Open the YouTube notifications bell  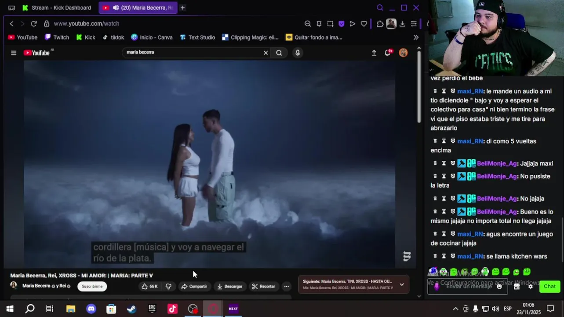(388, 53)
